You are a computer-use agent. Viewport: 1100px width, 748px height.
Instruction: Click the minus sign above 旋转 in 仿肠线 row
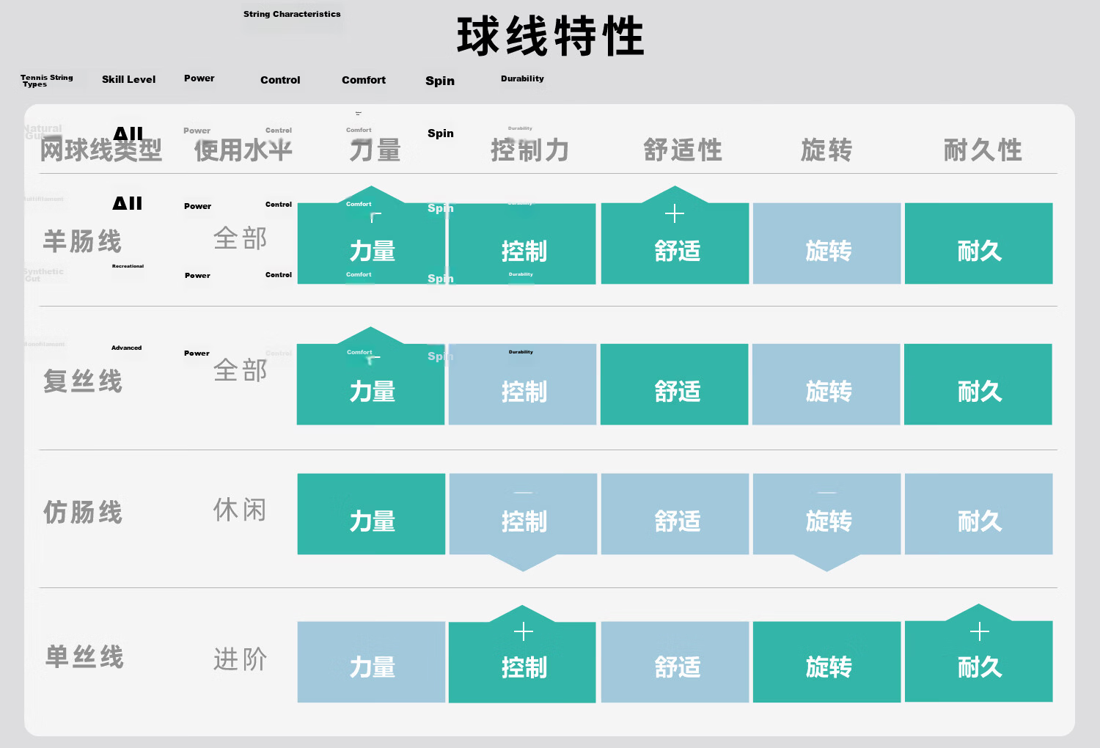[x=827, y=492]
